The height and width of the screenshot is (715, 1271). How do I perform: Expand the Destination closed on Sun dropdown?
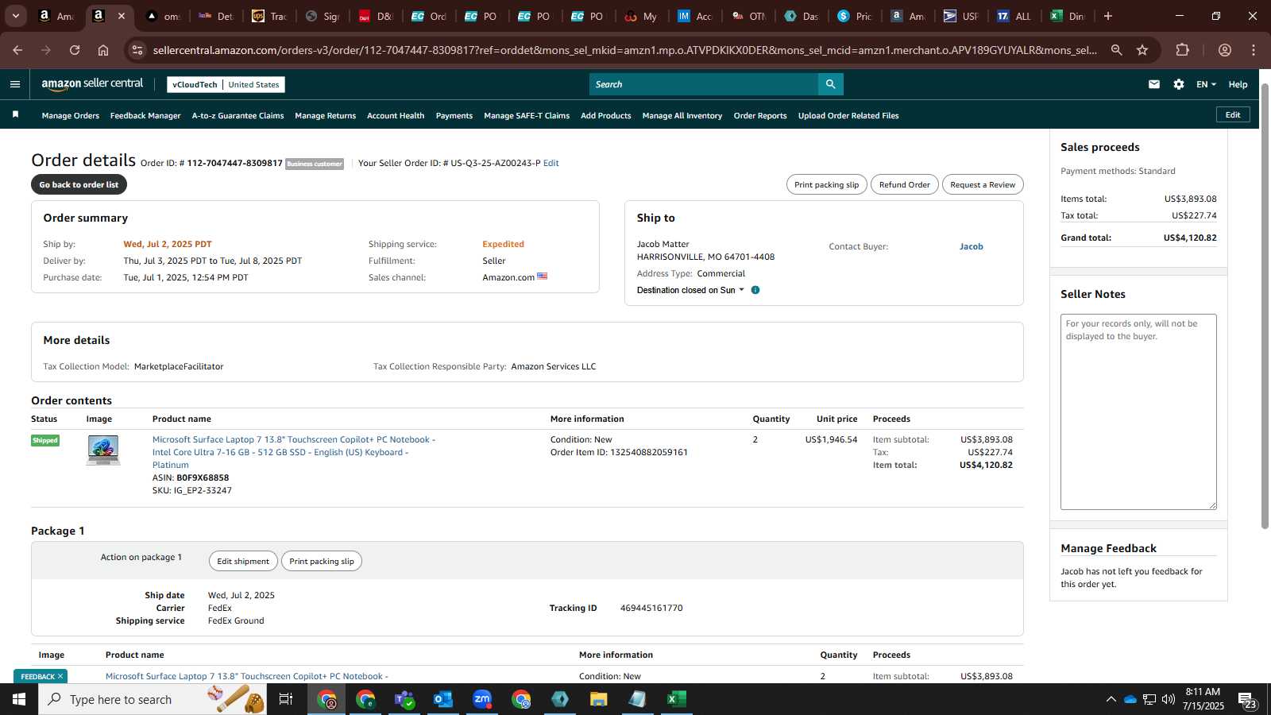(x=690, y=290)
